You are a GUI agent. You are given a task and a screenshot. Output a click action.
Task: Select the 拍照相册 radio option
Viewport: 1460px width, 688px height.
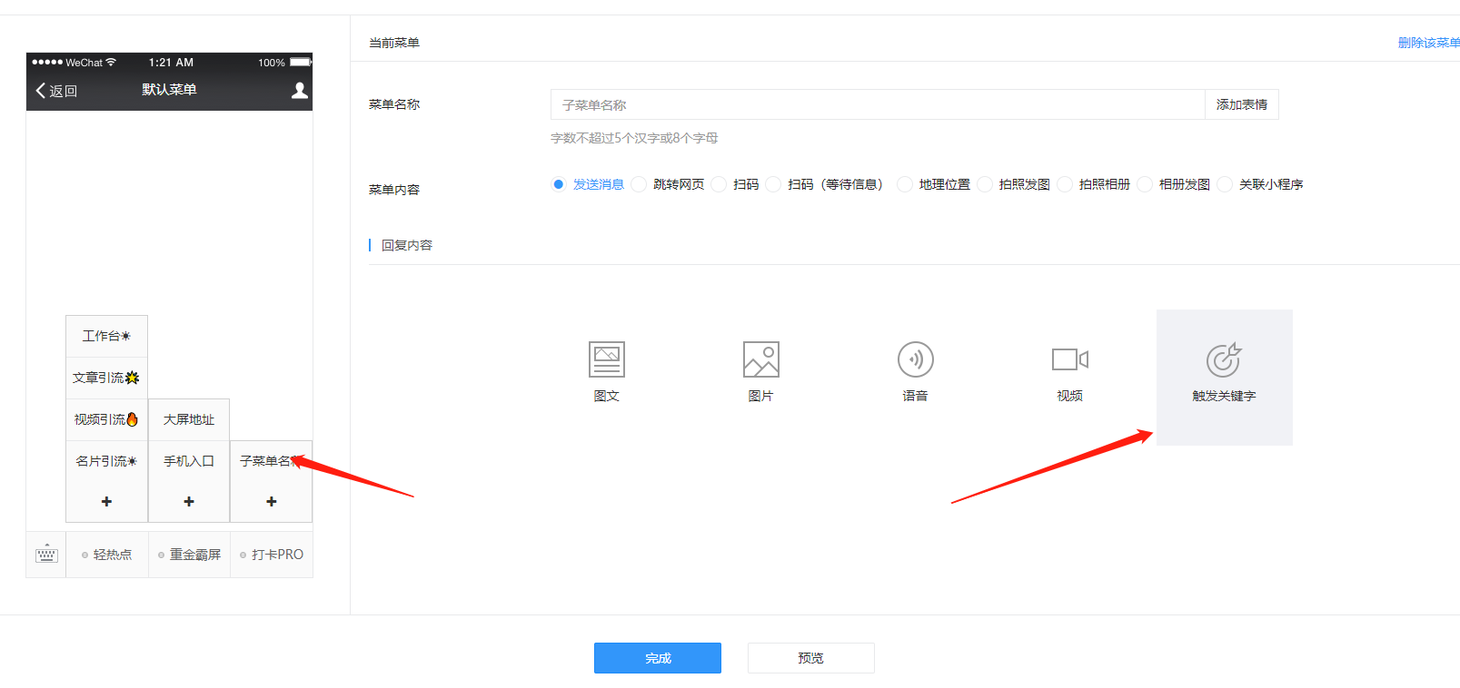tap(1064, 184)
